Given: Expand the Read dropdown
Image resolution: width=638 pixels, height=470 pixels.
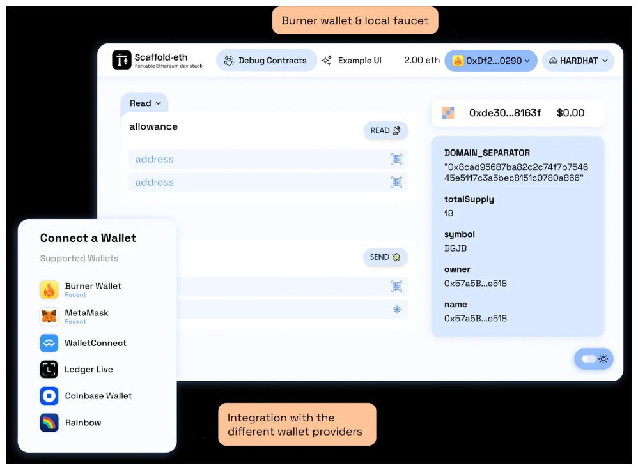Looking at the screenshot, I should [145, 103].
